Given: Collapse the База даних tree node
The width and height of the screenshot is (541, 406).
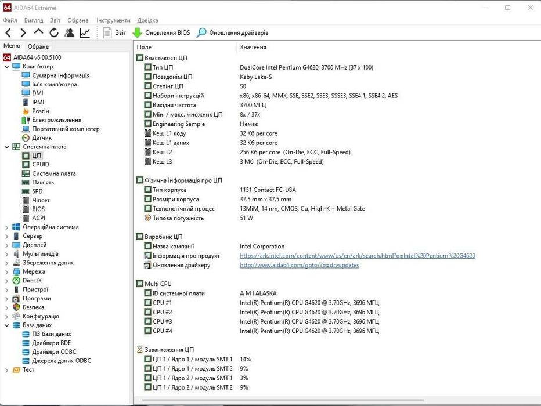Looking at the screenshot, I should coord(6,325).
